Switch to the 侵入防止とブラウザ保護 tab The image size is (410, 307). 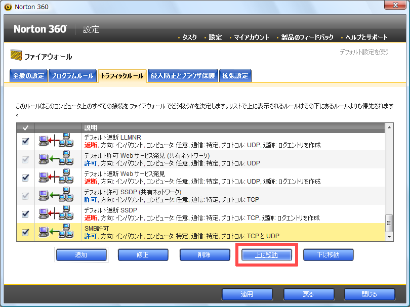(x=183, y=76)
